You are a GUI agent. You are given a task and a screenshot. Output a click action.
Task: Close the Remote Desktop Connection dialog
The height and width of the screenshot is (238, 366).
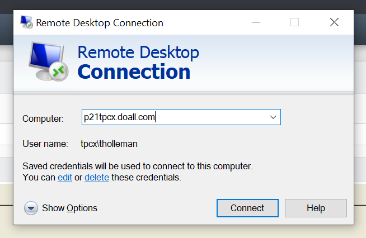coord(334,22)
